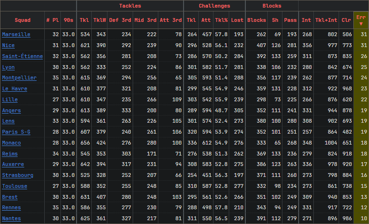Select Nice's Int value 356

(307, 45)
